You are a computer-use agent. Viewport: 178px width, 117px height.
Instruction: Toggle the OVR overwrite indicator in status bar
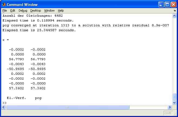pos(168,113)
